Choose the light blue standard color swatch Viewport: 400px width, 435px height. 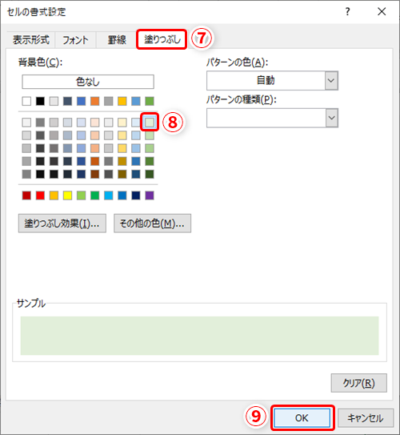tap(109, 195)
